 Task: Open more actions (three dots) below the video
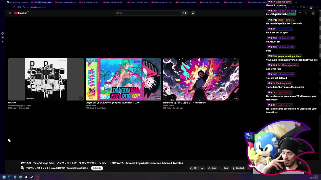click(249, 168)
